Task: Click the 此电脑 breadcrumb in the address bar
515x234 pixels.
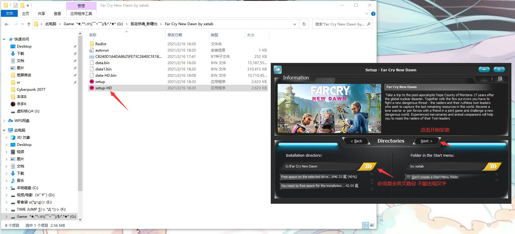Action: coord(51,24)
